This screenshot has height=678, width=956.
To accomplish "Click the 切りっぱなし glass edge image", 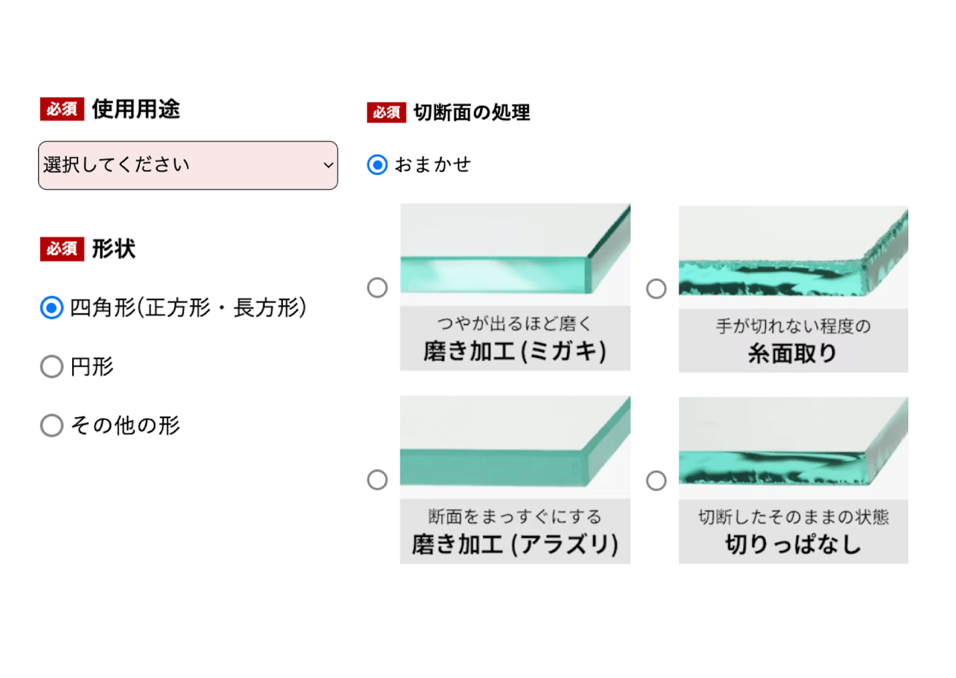I will click(793, 447).
